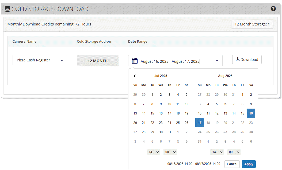The width and height of the screenshot is (282, 170).
Task: Click the Cold Storage database stack icon
Action: point(7,9)
